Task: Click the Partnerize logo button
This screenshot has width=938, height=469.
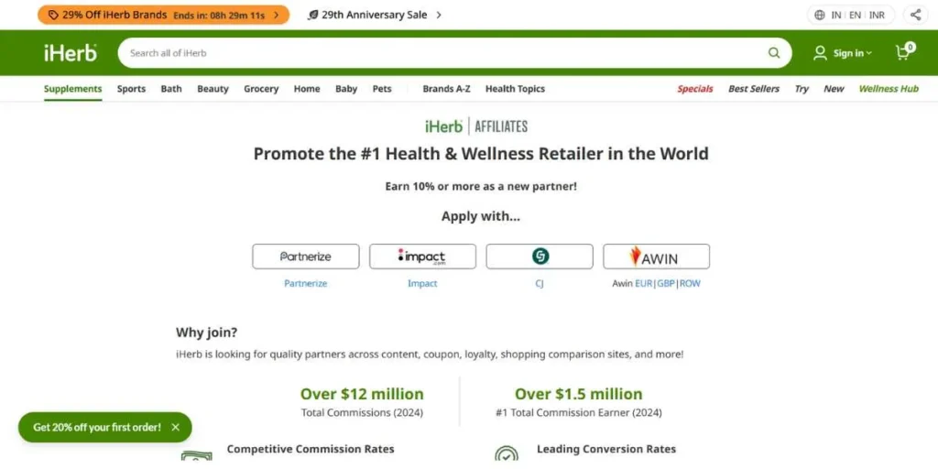Action: click(x=306, y=256)
